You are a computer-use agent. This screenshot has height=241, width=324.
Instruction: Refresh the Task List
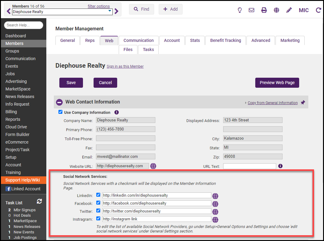[x=39, y=202]
